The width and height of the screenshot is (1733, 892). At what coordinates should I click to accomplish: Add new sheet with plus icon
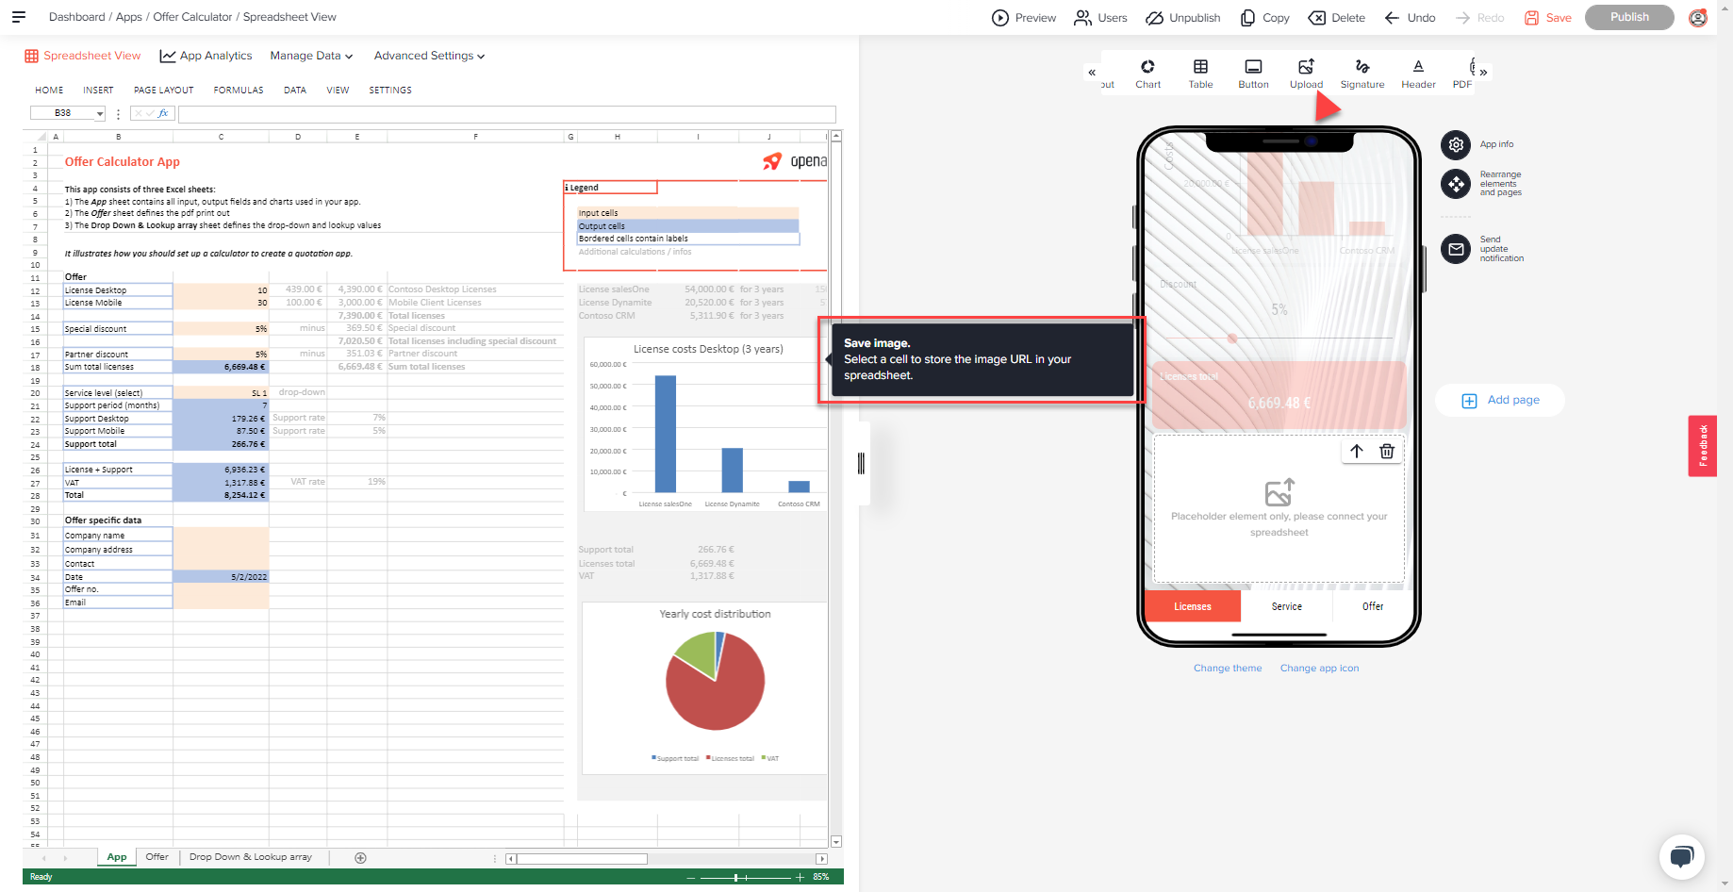[360, 857]
